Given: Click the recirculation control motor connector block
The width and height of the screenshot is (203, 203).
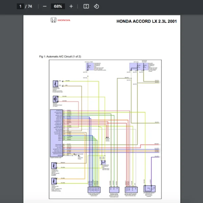Looking at the screenshot, I should 114,190.
